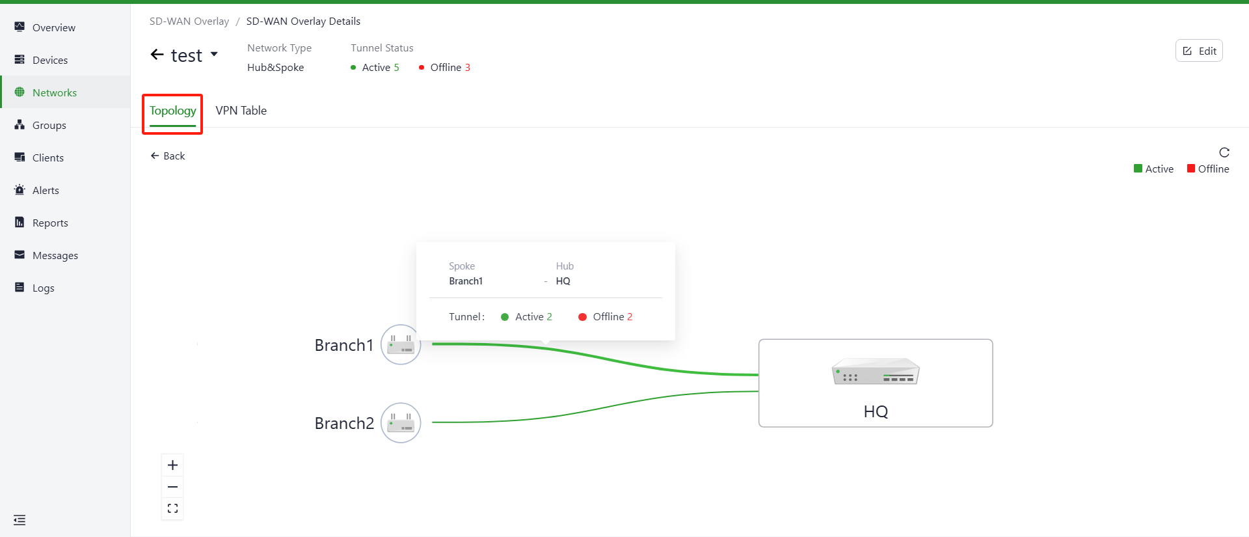Click the Edit button
Image resolution: width=1249 pixels, height=537 pixels.
(1198, 51)
